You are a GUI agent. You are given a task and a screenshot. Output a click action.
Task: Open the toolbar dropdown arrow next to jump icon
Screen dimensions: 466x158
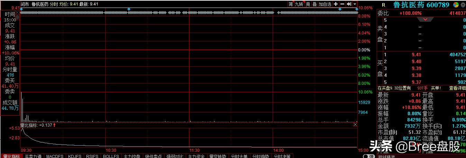(355, 4)
